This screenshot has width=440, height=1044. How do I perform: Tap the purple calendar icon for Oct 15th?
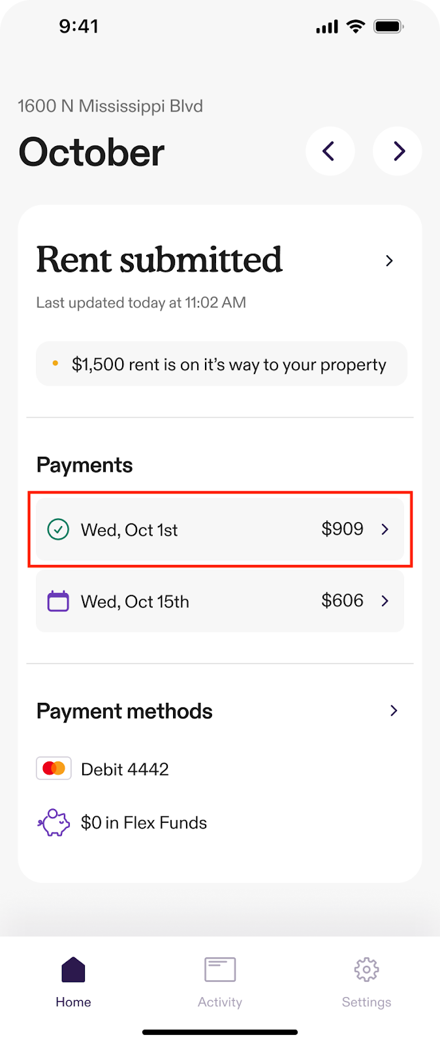58,601
